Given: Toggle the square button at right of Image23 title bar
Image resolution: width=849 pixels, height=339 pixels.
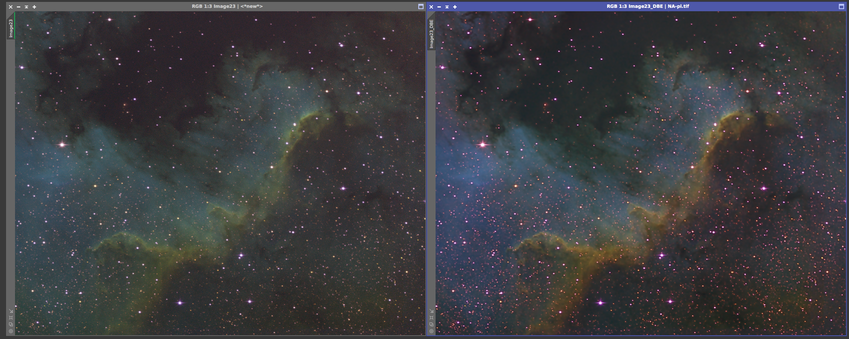Looking at the screenshot, I should 421,7.
